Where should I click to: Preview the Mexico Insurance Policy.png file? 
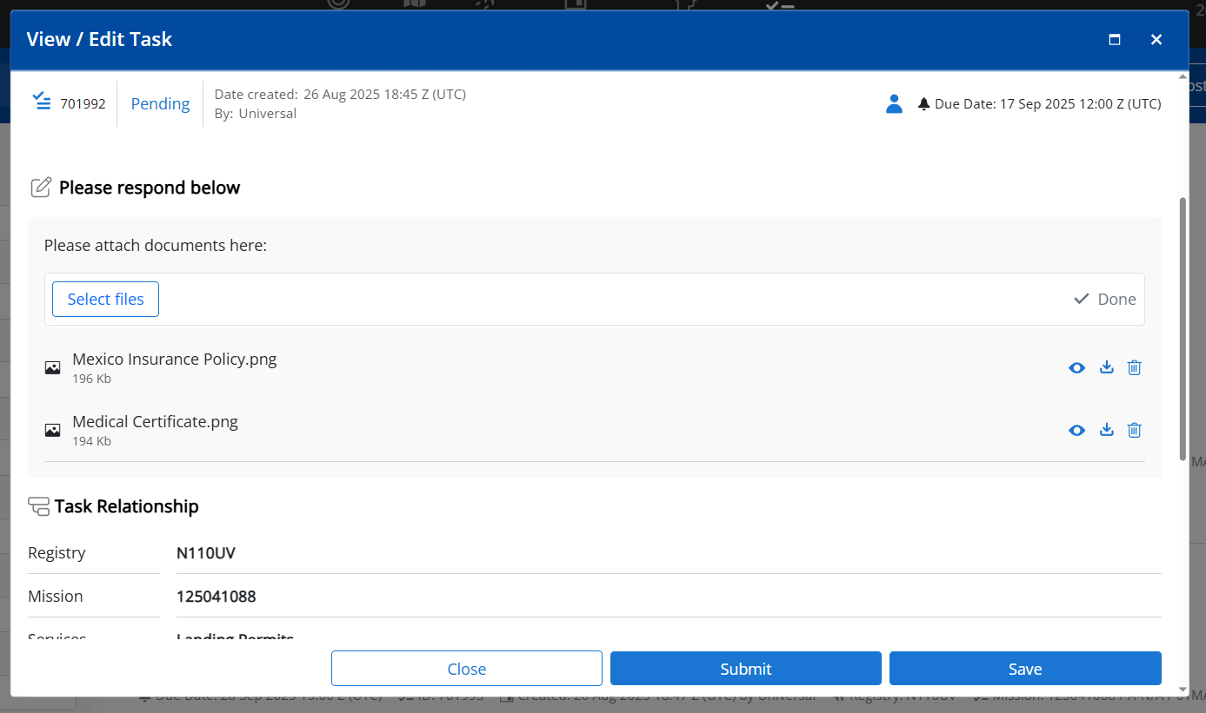pyautogui.click(x=1076, y=367)
